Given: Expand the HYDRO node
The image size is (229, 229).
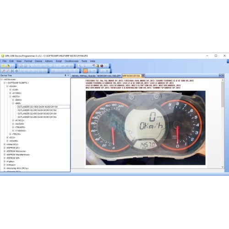Looking at the screenshot, I should (10, 93).
